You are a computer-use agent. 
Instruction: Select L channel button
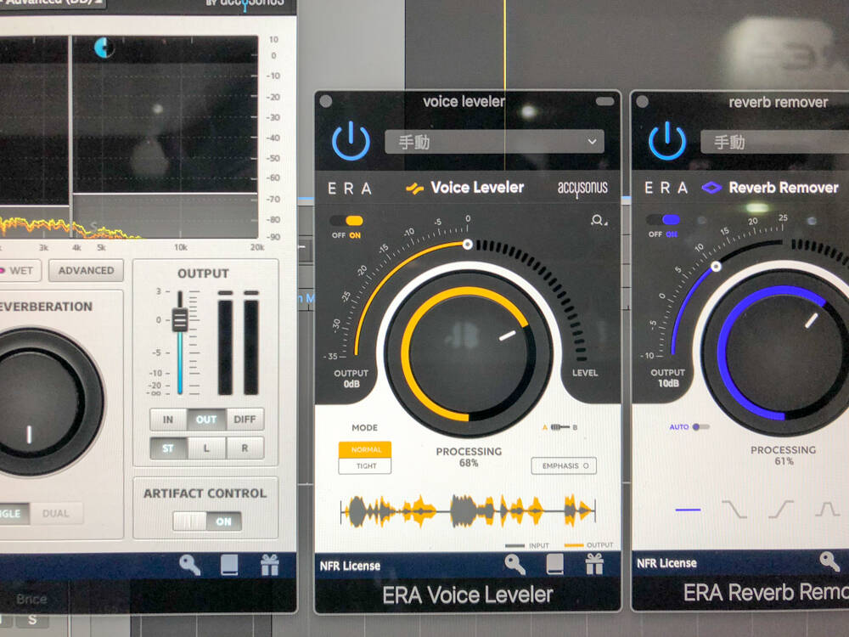(206, 448)
